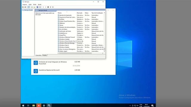
Task: Click the horizontal scrollbar in services list
Action: pyautogui.click(x=75, y=53)
